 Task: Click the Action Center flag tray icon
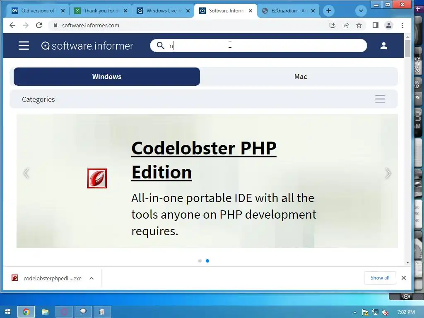click(x=365, y=312)
